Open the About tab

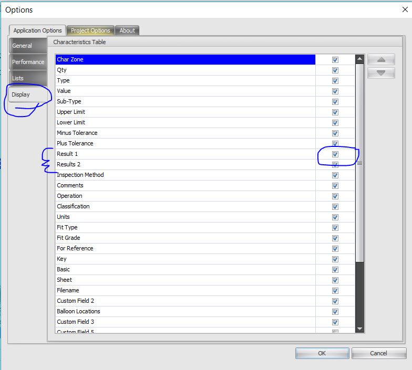[x=127, y=30]
